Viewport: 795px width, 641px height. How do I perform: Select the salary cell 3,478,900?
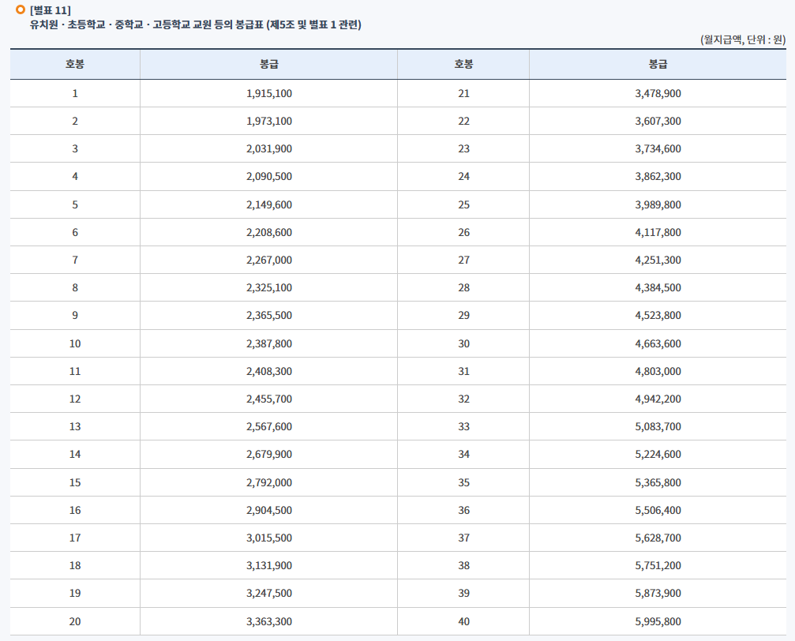[x=658, y=93]
